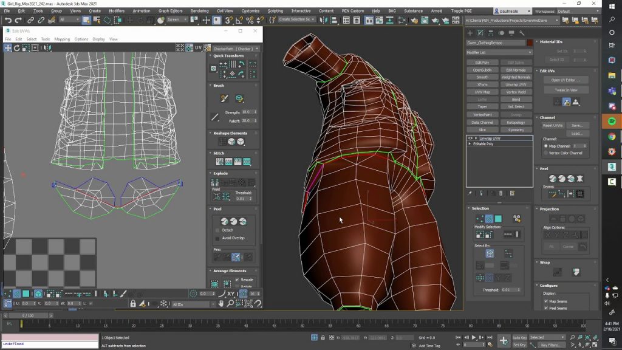The image size is (622, 350).
Task: Select Polygon sub-object mode in the Selection rollout
Action: click(499, 218)
